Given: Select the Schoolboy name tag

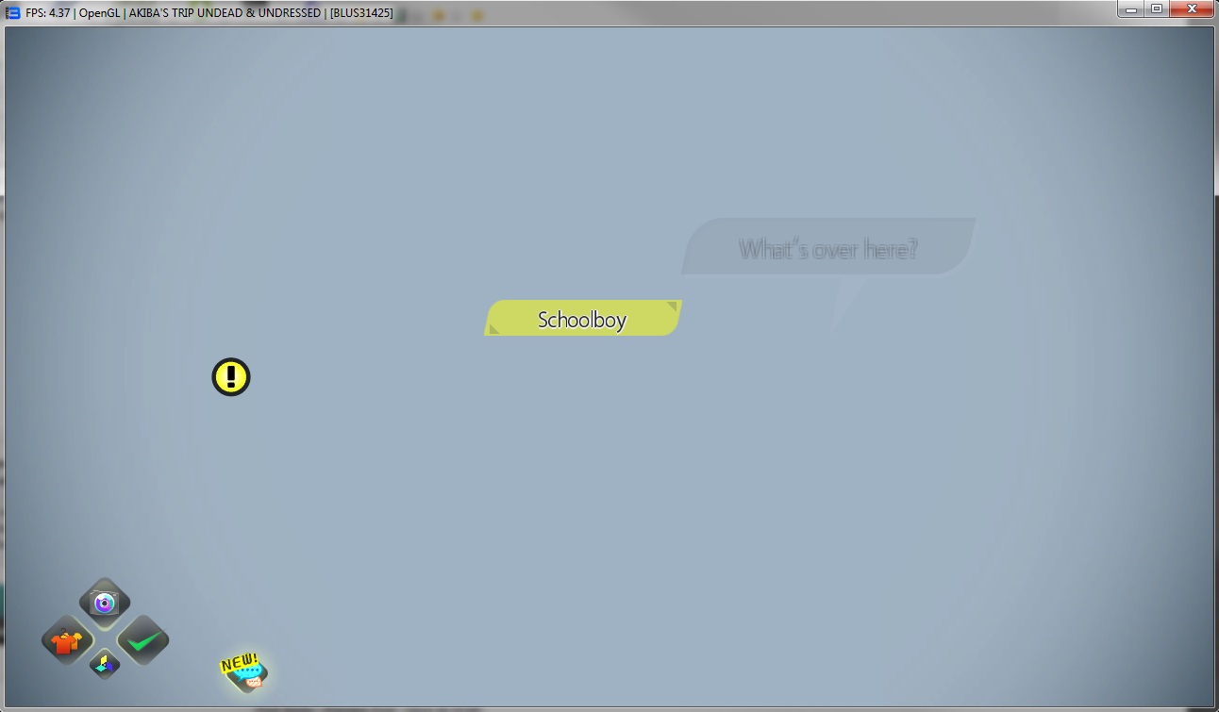Looking at the screenshot, I should point(583,319).
